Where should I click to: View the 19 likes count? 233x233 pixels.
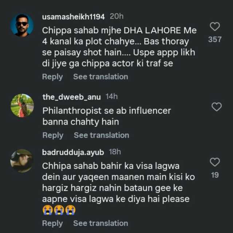pos(215,175)
